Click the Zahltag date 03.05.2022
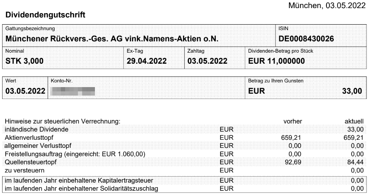The image size is (369, 195). 207,61
